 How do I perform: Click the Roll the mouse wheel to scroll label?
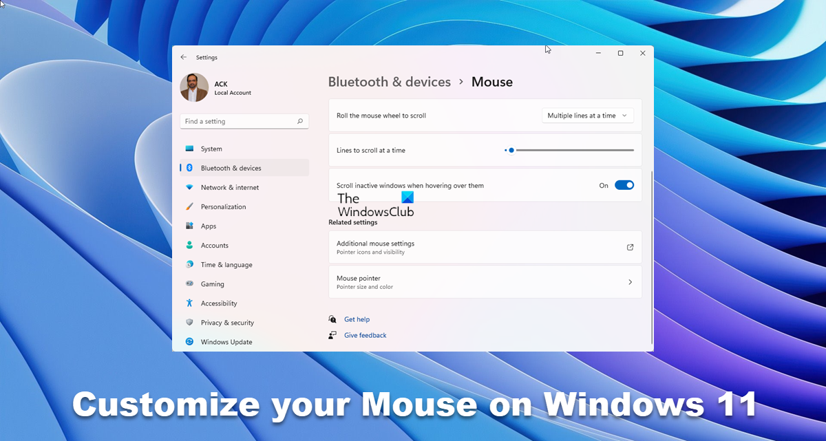[381, 116]
